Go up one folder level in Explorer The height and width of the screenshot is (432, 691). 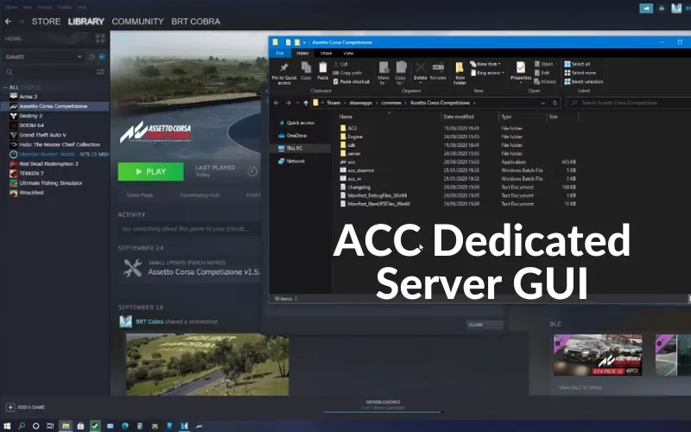pyautogui.click(x=306, y=103)
